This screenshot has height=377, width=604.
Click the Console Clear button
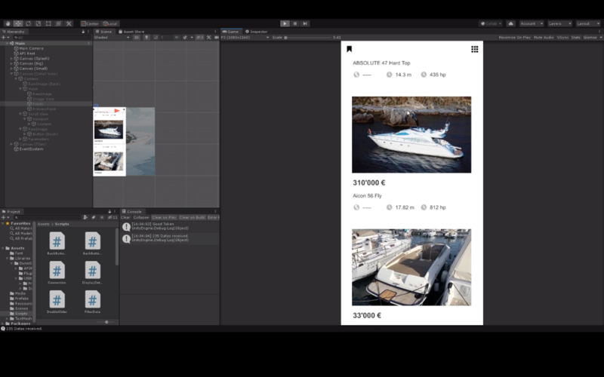tap(125, 217)
